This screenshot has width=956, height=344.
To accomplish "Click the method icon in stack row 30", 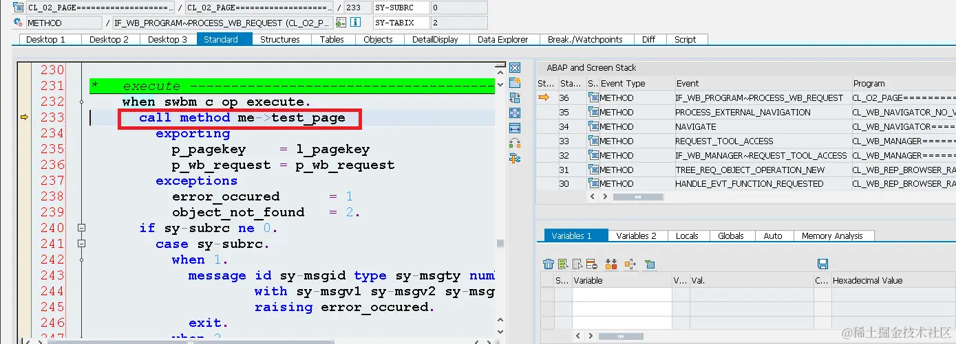I will pyautogui.click(x=593, y=183).
